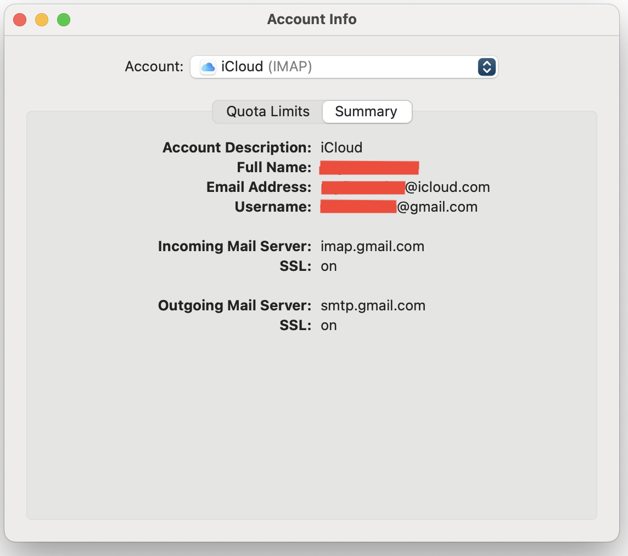Viewport: 628px width, 556px height.
Task: Click the Account Description label
Action: 237,147
